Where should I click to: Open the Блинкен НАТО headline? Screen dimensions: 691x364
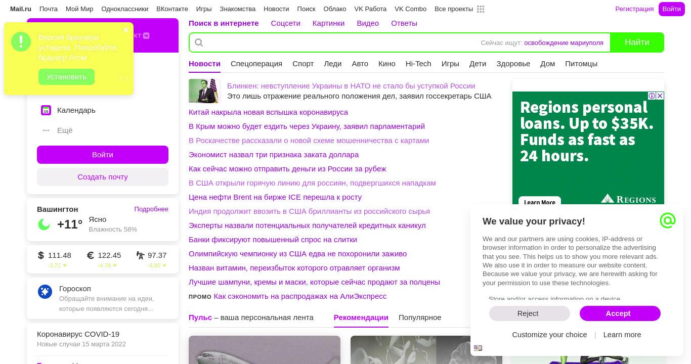351,86
